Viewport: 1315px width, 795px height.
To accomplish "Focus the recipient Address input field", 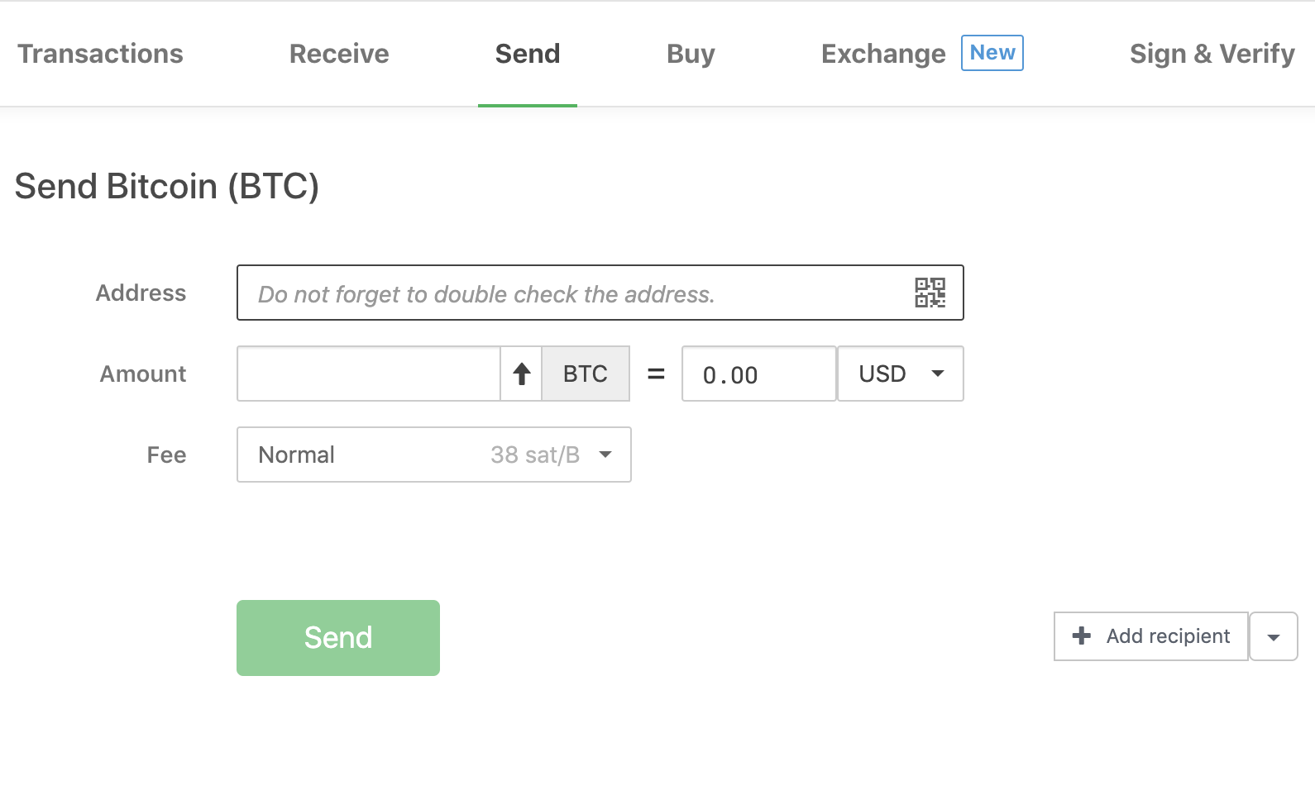I will [600, 293].
